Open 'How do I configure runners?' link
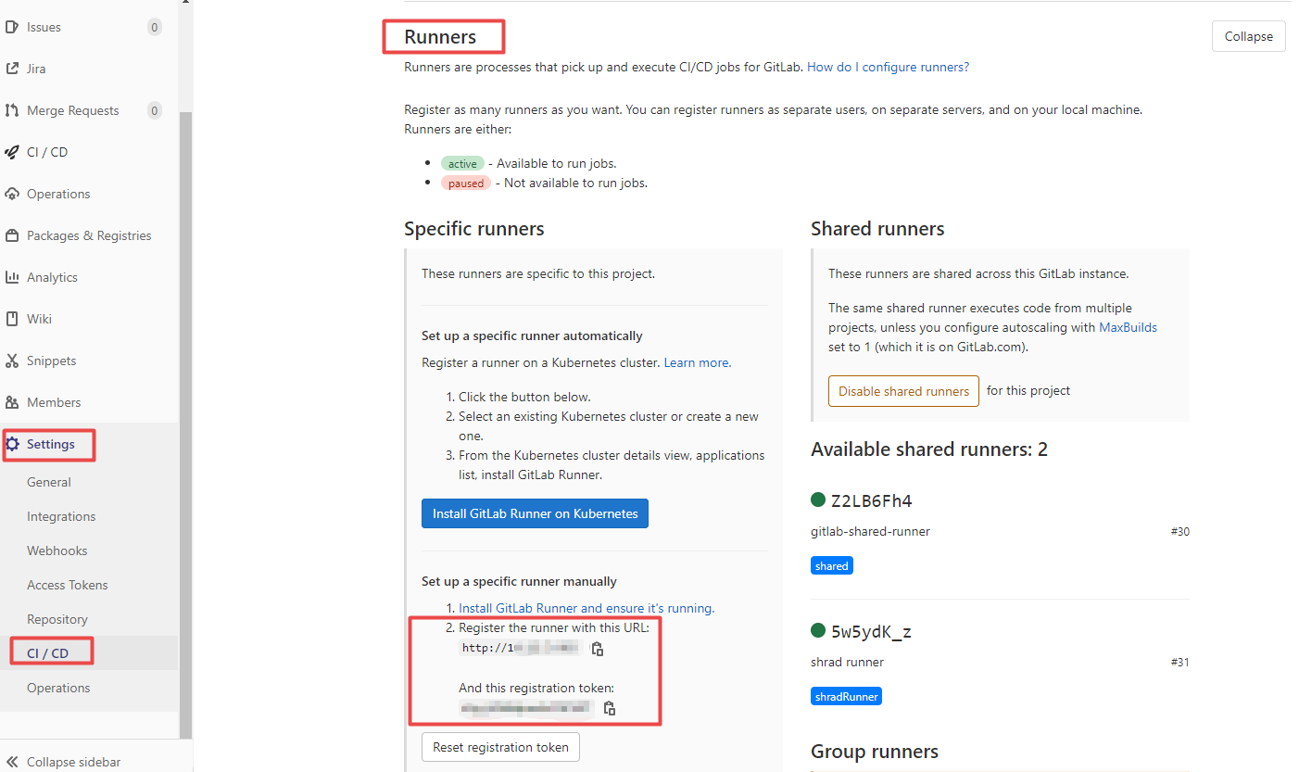The height and width of the screenshot is (772, 1299). tap(888, 67)
